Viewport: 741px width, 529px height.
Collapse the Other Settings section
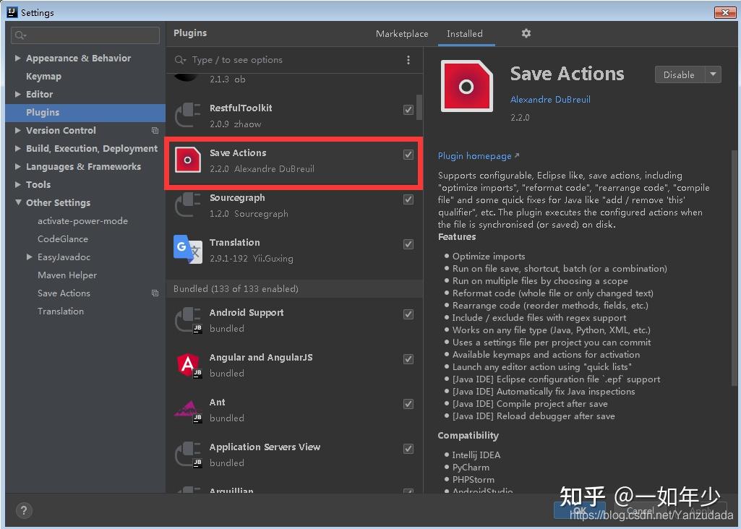click(x=19, y=202)
